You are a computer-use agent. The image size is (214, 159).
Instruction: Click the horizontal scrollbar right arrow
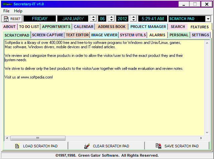coord(201,138)
